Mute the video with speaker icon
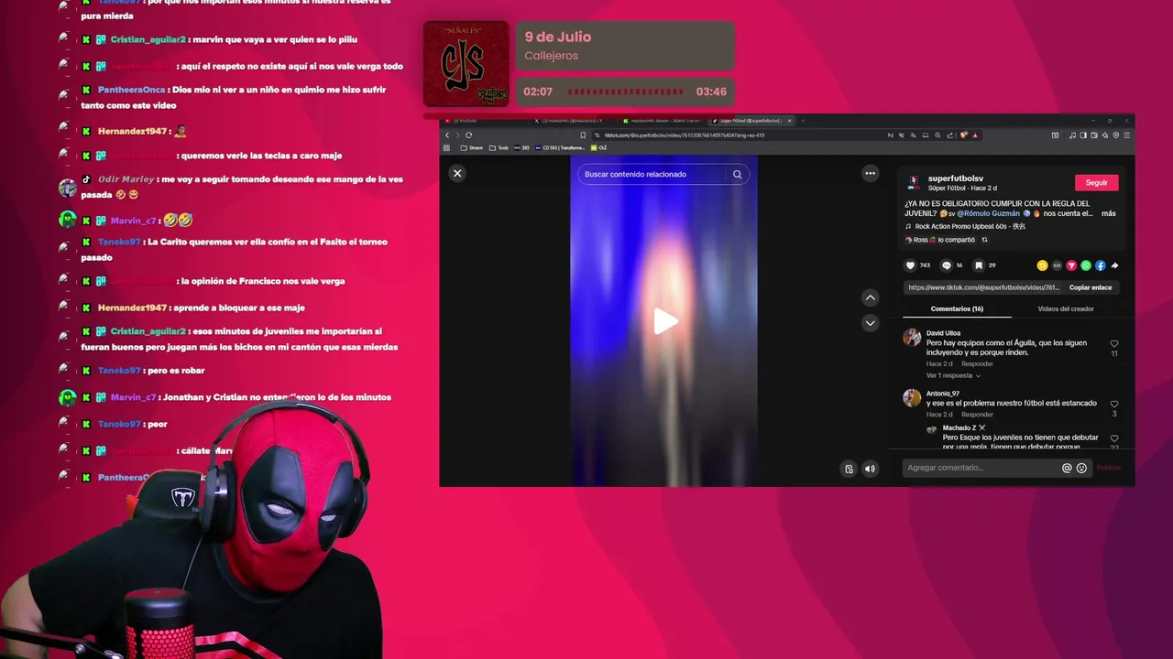 870,469
